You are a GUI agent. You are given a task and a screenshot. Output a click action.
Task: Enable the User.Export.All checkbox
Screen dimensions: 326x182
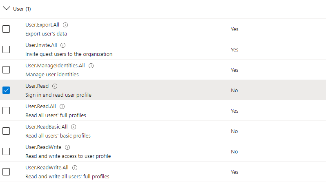[x=6, y=29]
